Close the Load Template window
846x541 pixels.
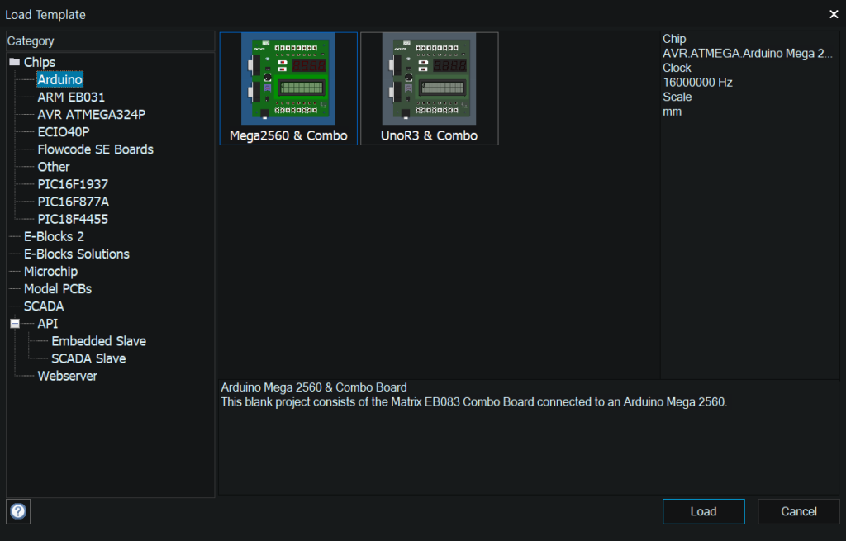834,15
